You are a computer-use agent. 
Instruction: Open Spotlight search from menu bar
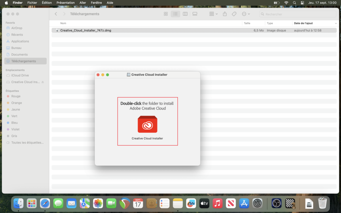point(294,3)
